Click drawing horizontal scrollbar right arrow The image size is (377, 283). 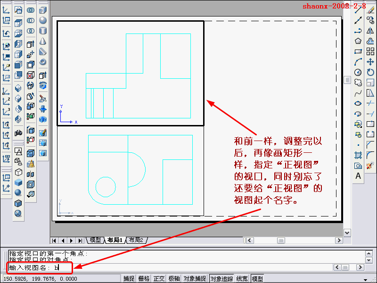click(338, 241)
